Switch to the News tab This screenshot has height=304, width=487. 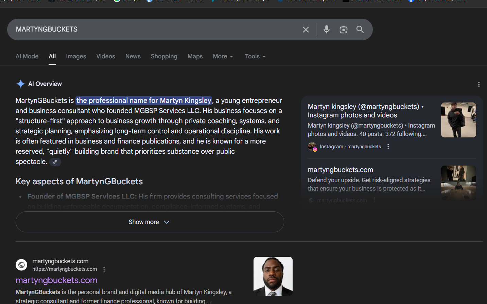pos(133,56)
